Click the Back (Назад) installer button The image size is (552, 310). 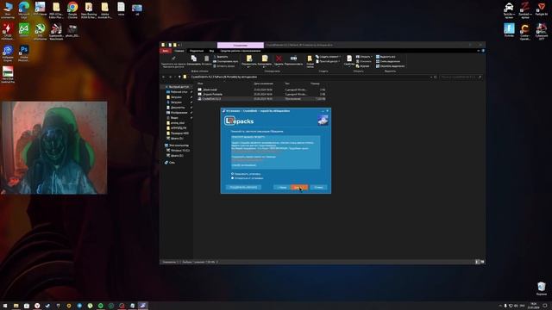point(282,188)
